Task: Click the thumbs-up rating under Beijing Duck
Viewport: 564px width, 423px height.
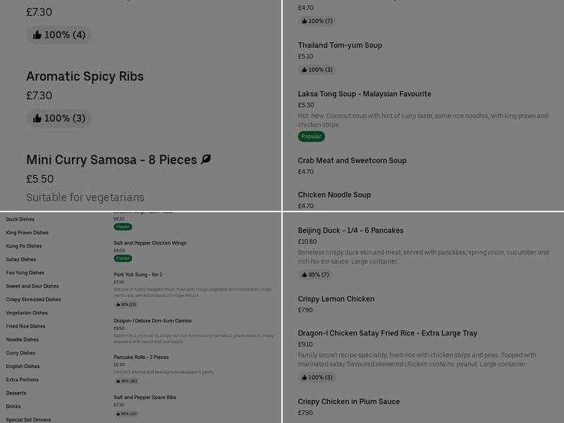Action: coord(317,275)
